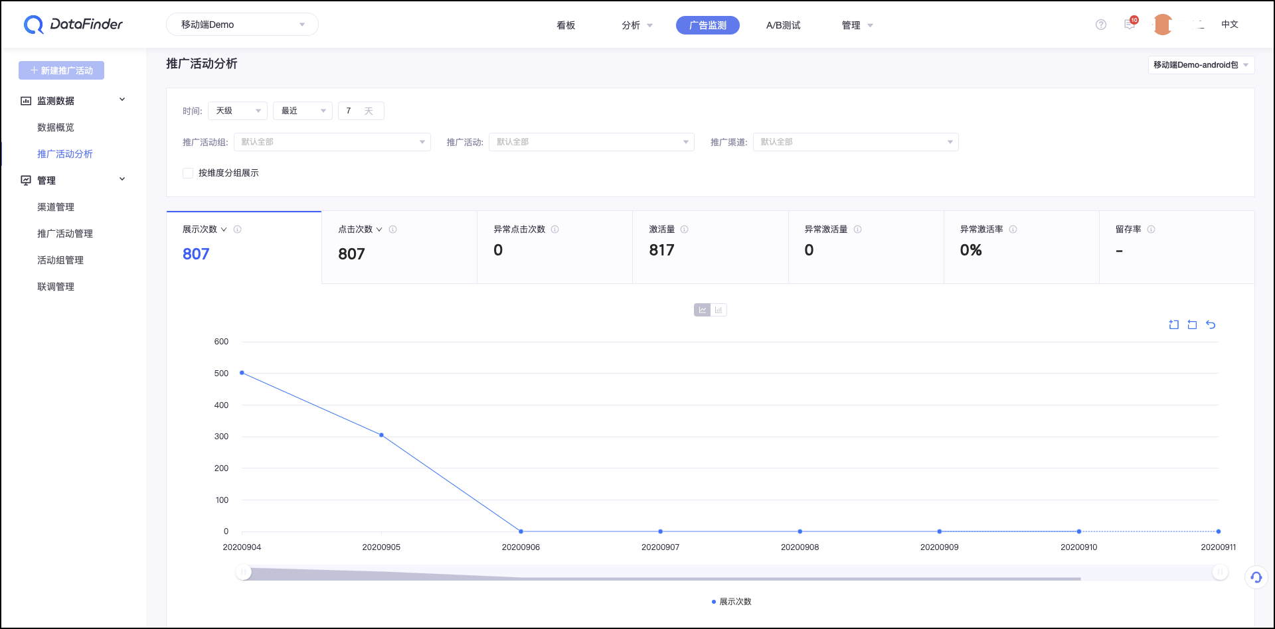The image size is (1275, 629).
Task: Toggle the 展示次数 legend series
Action: coord(731,602)
